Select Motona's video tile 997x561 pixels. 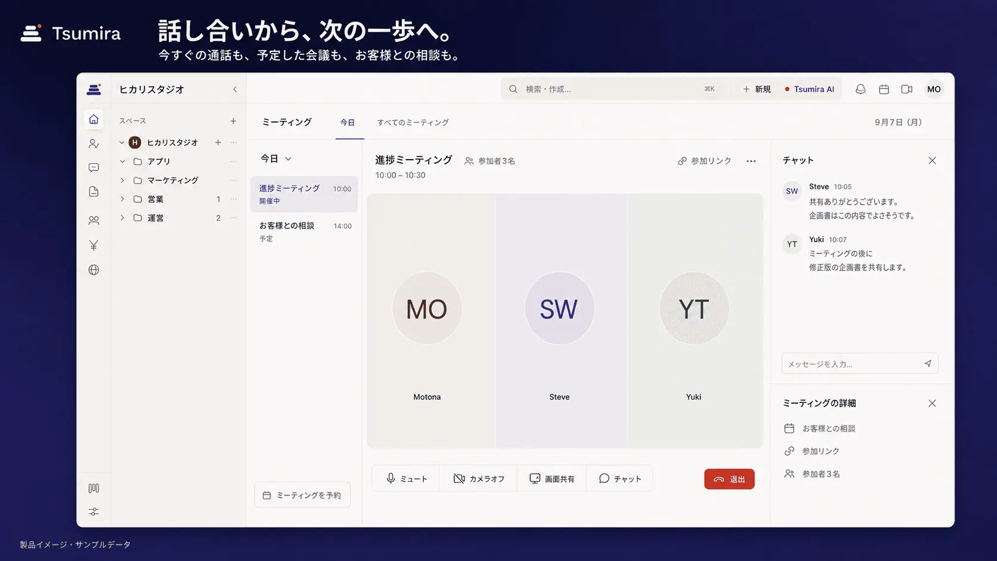point(431,321)
